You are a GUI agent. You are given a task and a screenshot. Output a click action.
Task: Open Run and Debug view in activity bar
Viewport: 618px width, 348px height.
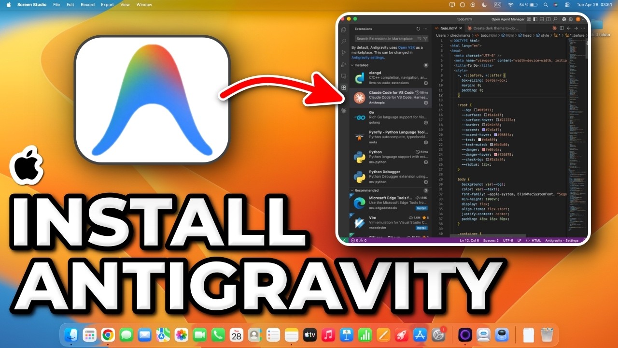tap(344, 64)
